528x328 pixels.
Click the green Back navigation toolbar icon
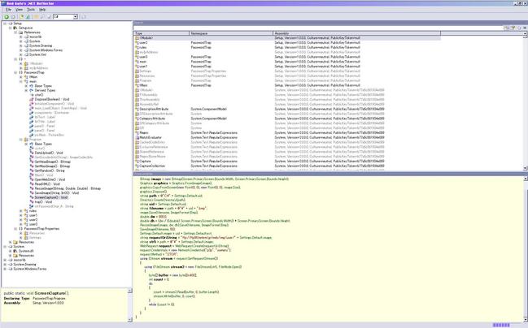tap(7, 17)
